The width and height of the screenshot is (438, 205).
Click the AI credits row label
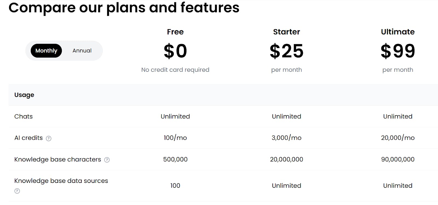(28, 138)
